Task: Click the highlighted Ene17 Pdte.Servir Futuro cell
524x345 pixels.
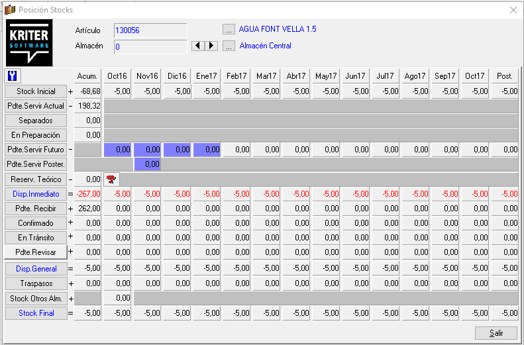Action: (x=207, y=150)
